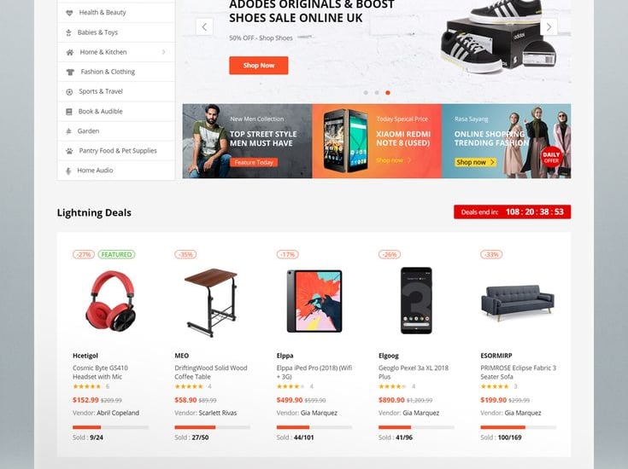This screenshot has height=469, width=628.
Task: Click the house icon beside Home & Kitchen
Action: (70, 52)
